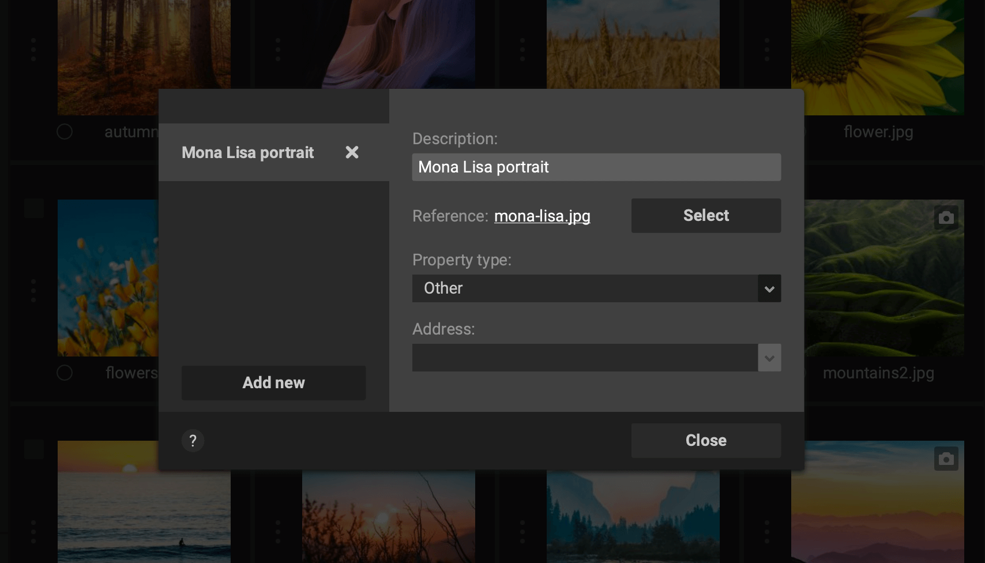985x563 pixels.
Task: Click the Add new button
Action: 273,383
